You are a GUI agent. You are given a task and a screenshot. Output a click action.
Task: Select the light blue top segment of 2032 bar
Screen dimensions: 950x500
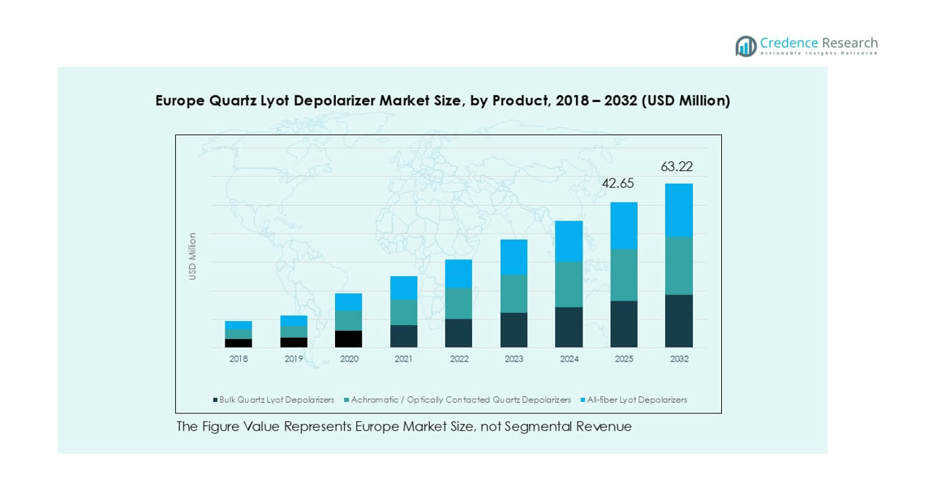679,210
